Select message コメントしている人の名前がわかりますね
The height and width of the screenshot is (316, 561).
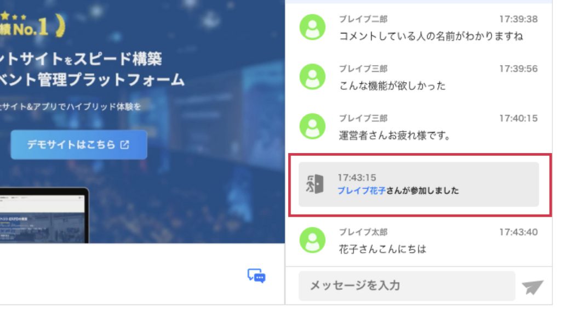point(431,36)
